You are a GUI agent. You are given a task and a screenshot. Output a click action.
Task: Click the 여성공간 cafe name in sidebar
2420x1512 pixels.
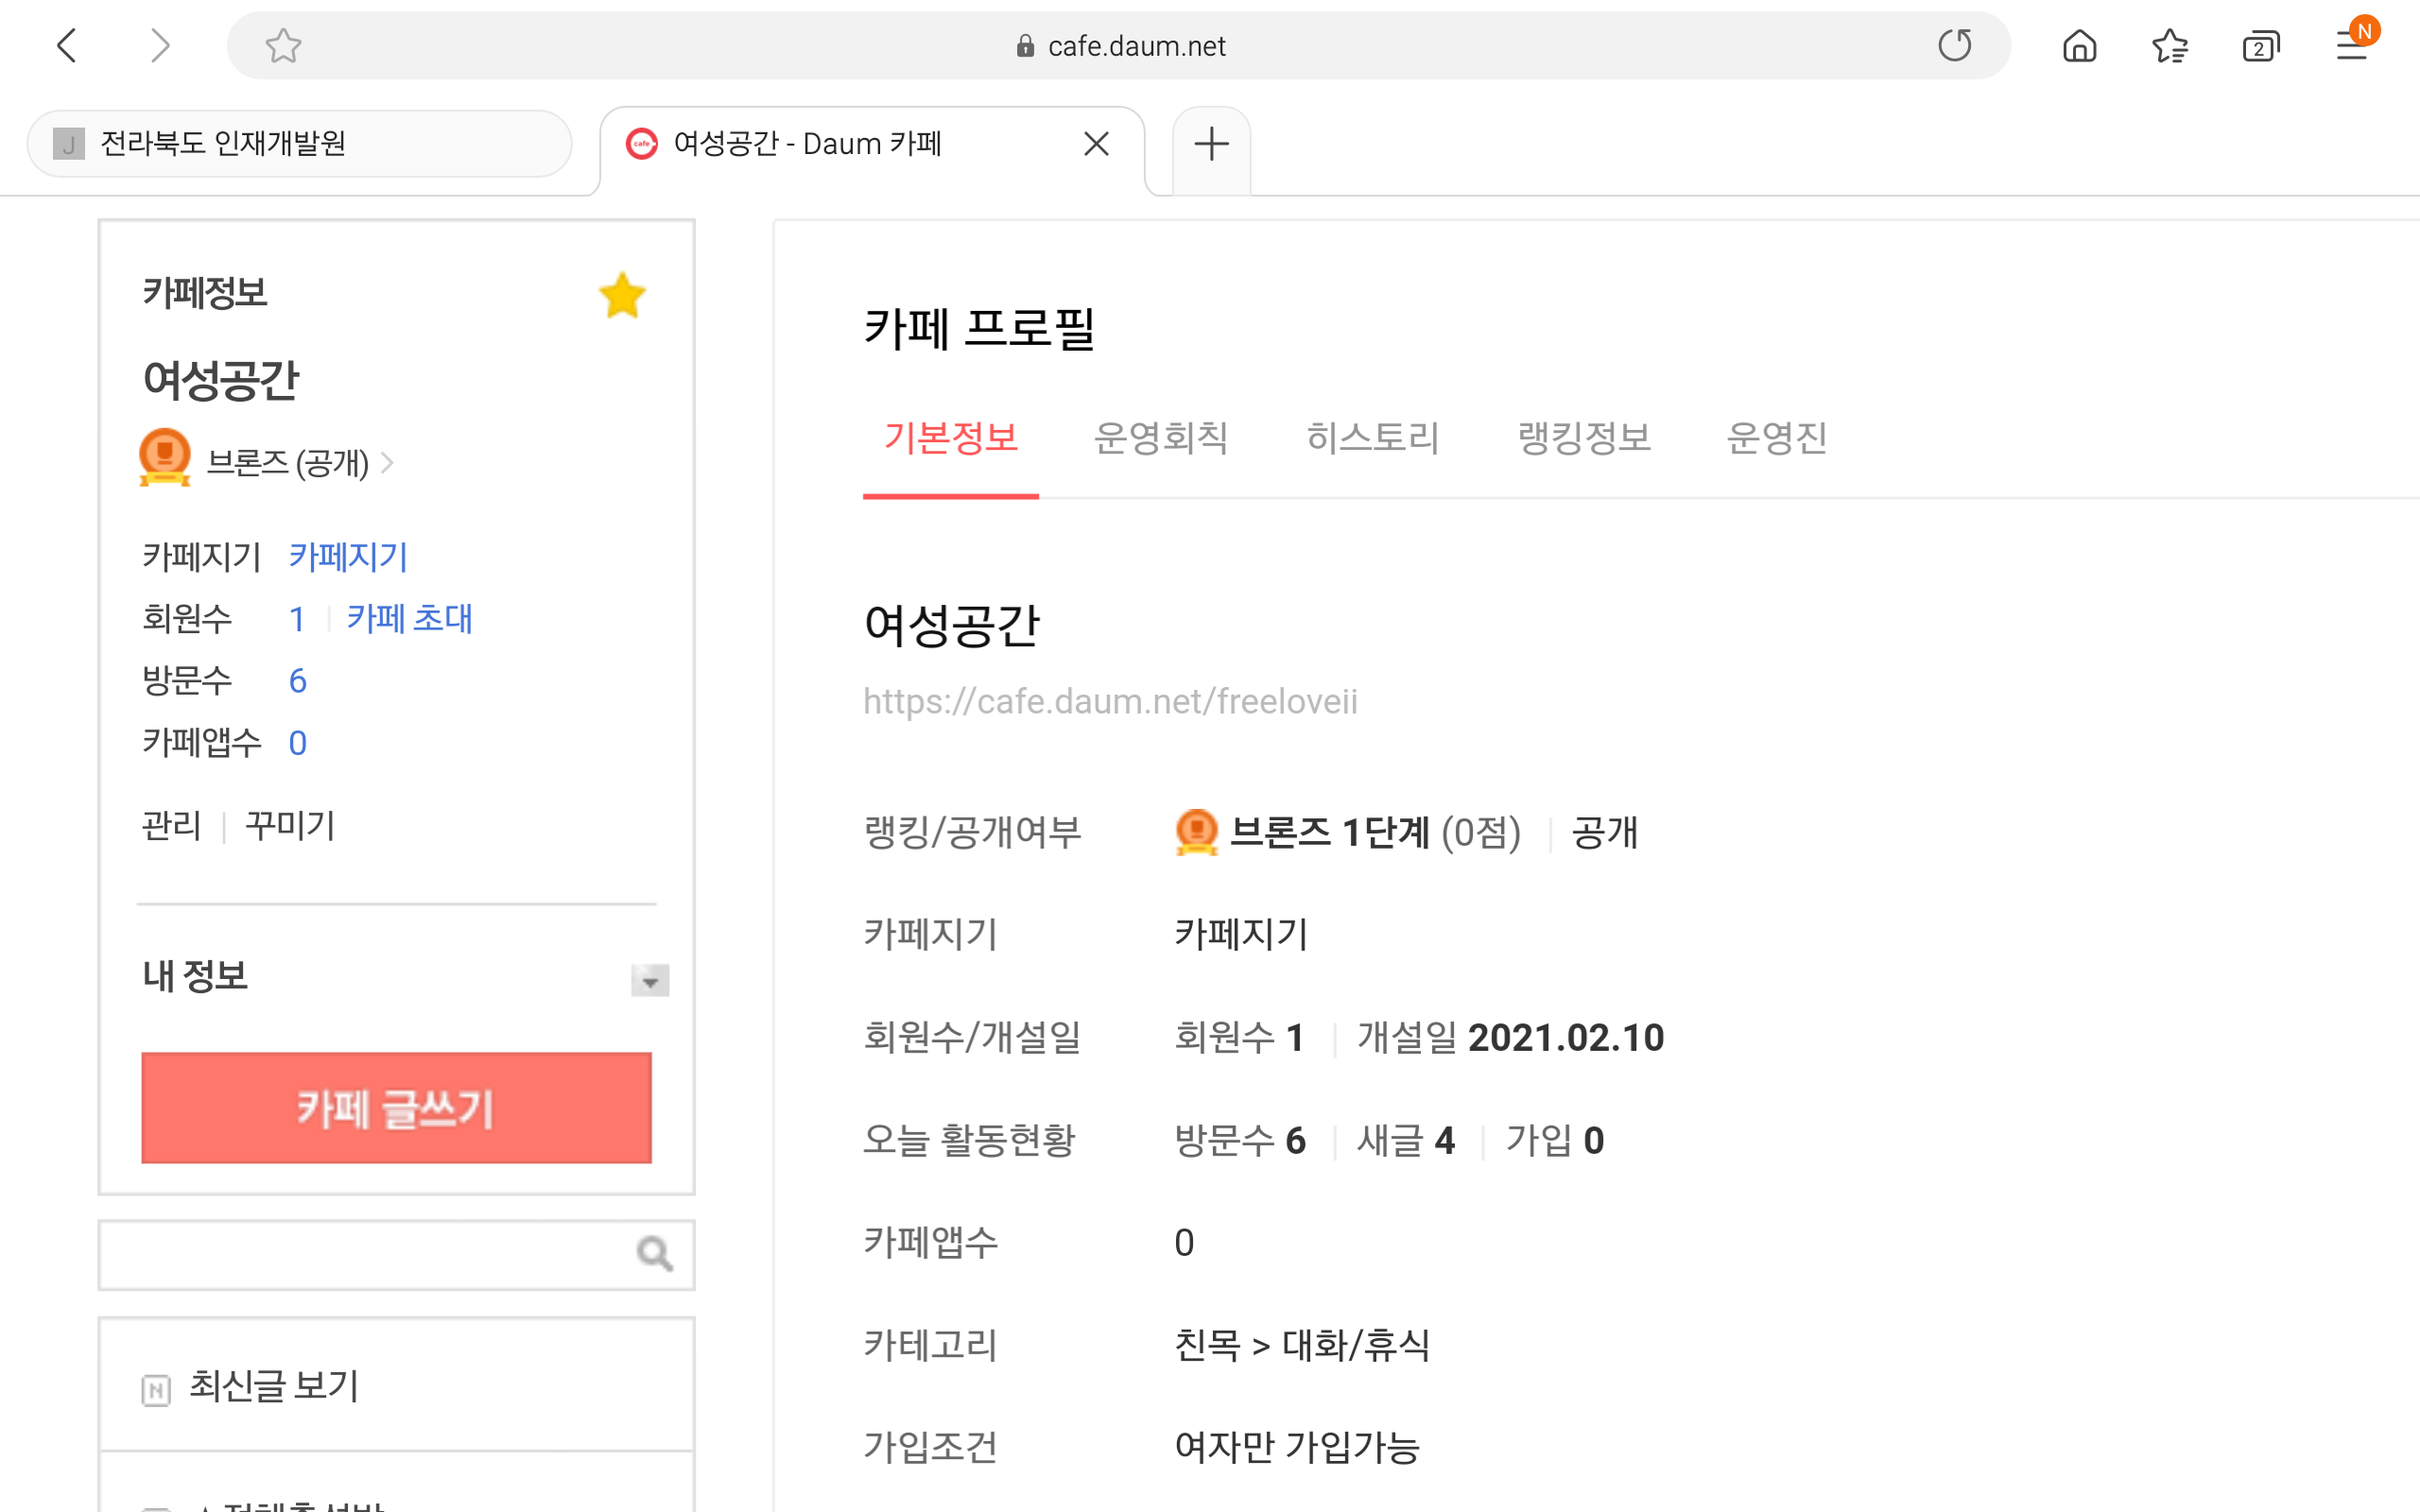coord(221,381)
